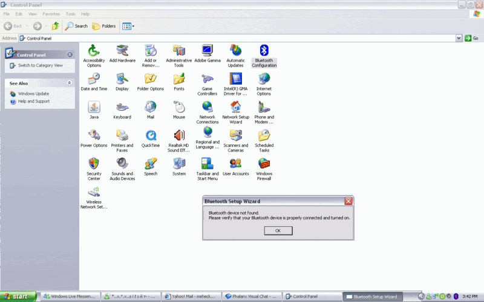Open Java control panel icon
Viewport: 484px width, 302px height.
point(94,111)
